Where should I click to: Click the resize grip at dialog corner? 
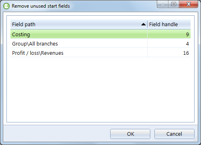pos(196,139)
